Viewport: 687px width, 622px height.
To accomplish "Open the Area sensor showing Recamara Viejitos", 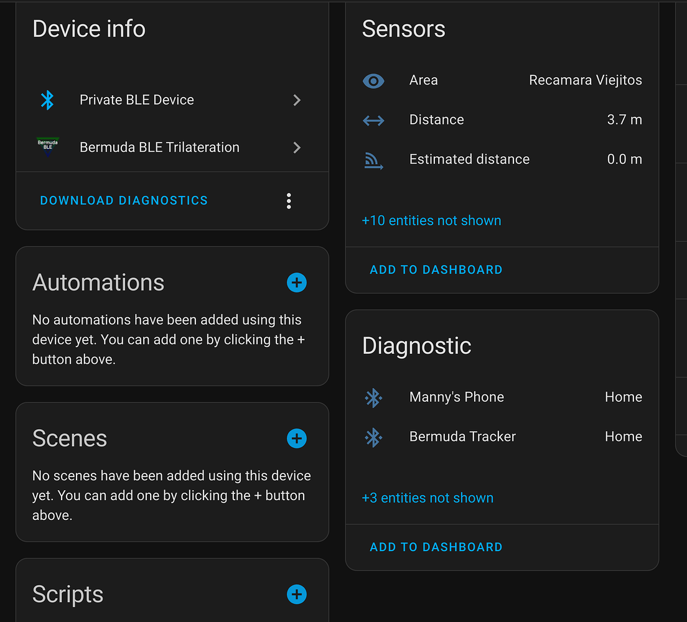I will (502, 81).
